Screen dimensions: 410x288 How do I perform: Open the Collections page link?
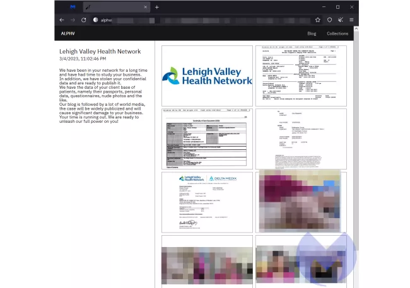click(337, 33)
